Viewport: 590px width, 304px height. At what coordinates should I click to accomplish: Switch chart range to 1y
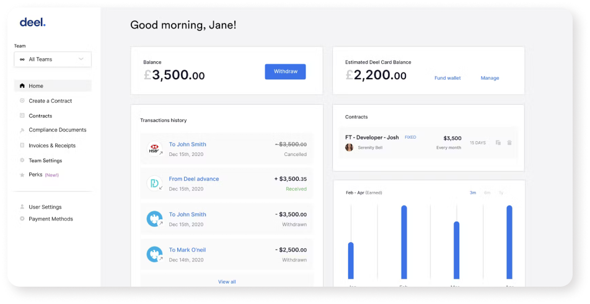[x=501, y=193]
